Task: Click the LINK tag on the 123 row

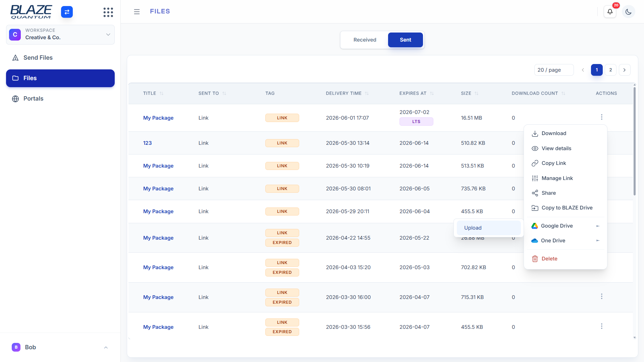Action: click(282, 143)
